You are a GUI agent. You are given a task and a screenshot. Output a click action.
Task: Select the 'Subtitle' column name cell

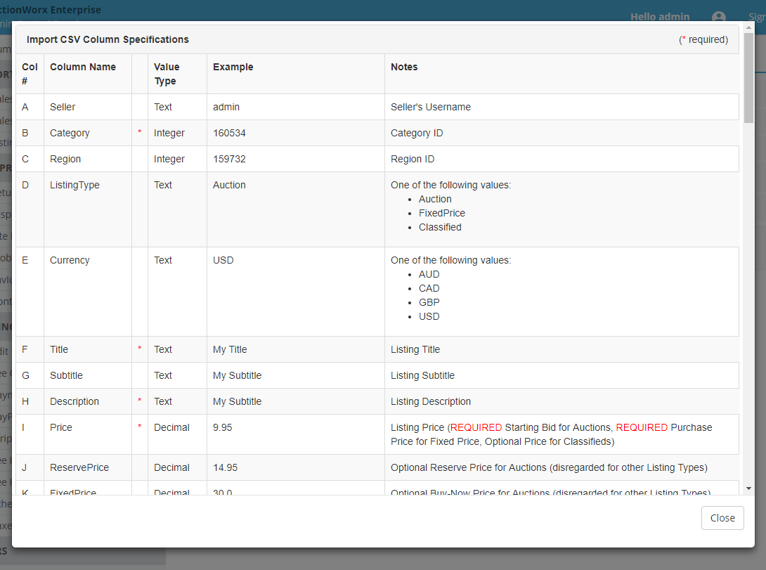point(87,375)
